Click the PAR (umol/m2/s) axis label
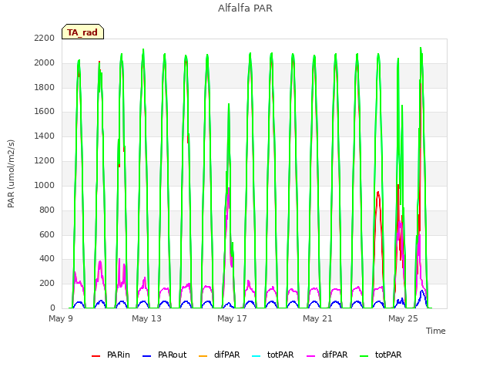This screenshot has width=493, height=370. (11, 173)
